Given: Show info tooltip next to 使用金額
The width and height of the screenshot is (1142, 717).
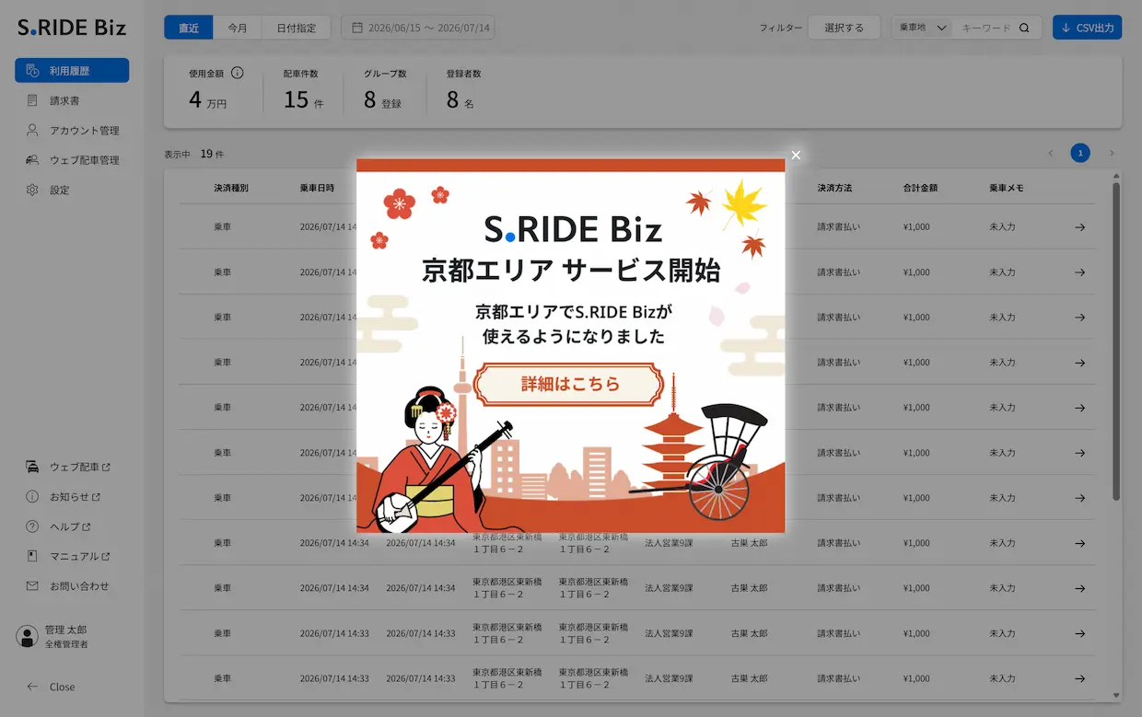Looking at the screenshot, I should point(237,73).
